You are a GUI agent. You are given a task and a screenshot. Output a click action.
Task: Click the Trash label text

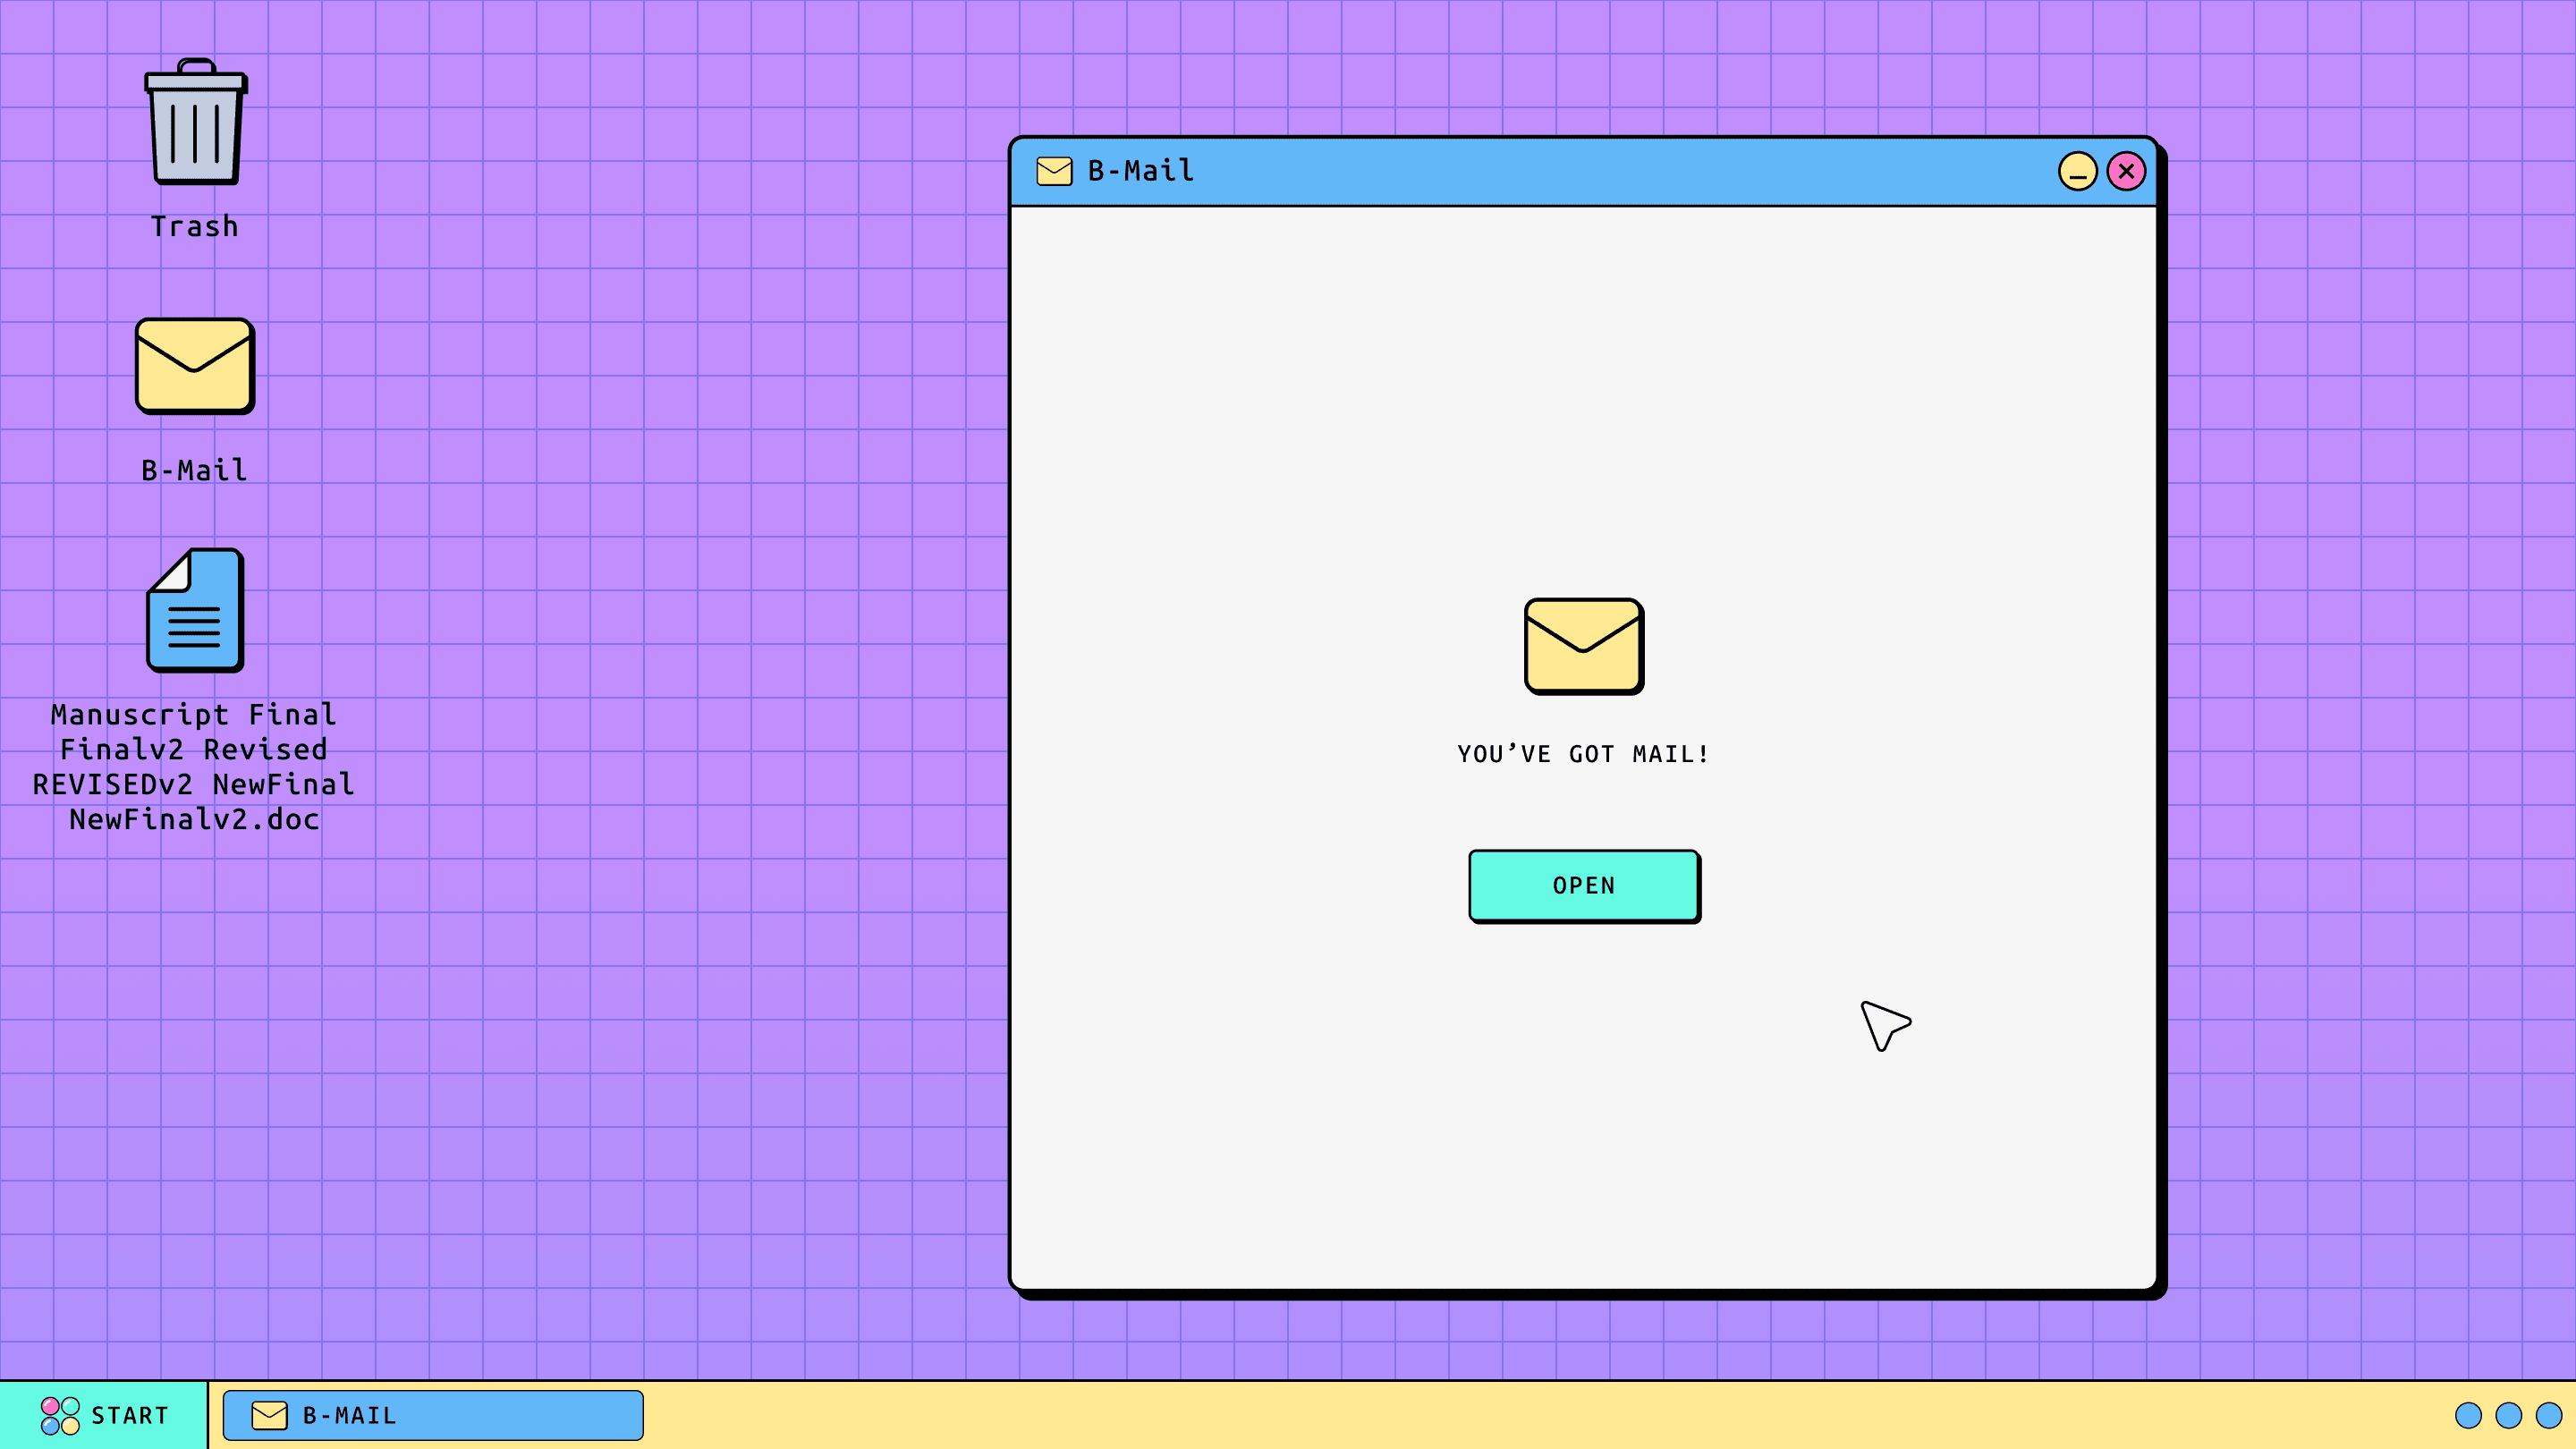click(x=195, y=227)
